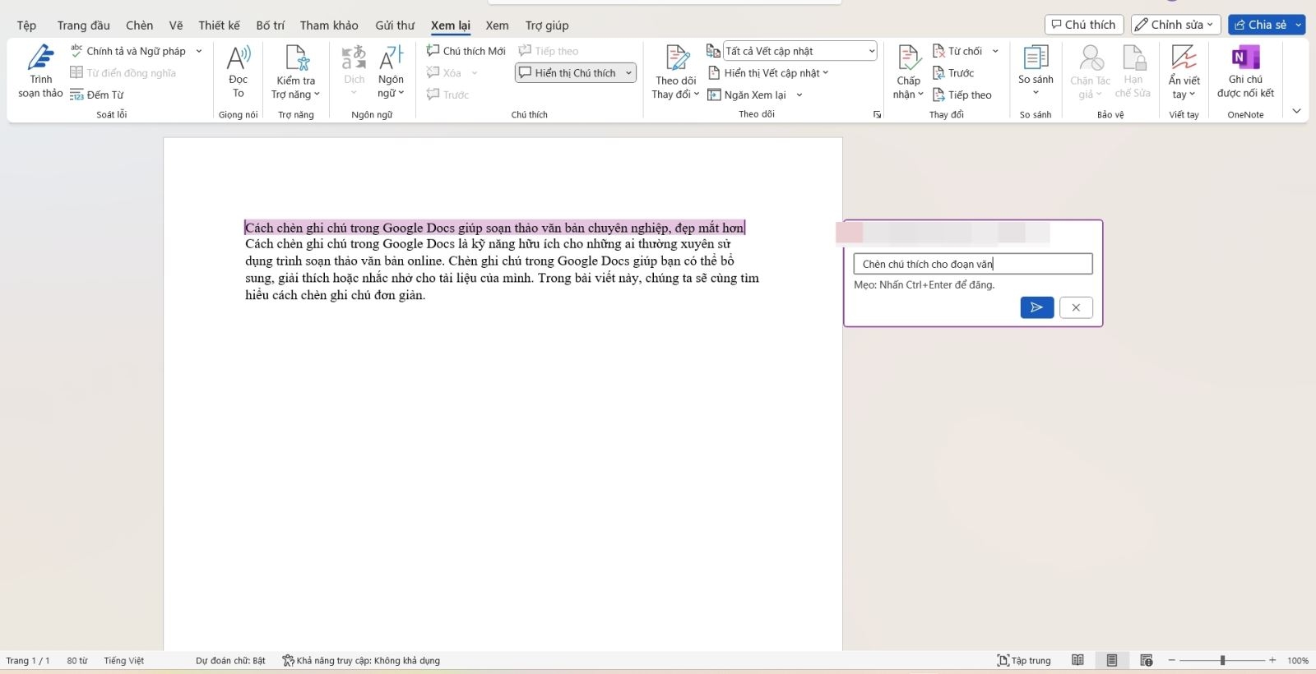Collapse the ribbon with chevron arrow
Screen dimensions: 1316x674
point(1296,111)
